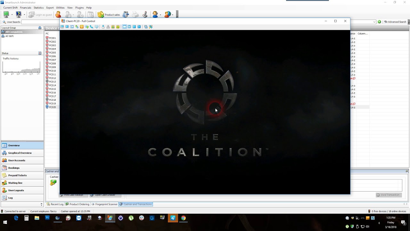Click the joystick icon in the main toolbar
Screen dimensions: 410x231
click(145, 14)
